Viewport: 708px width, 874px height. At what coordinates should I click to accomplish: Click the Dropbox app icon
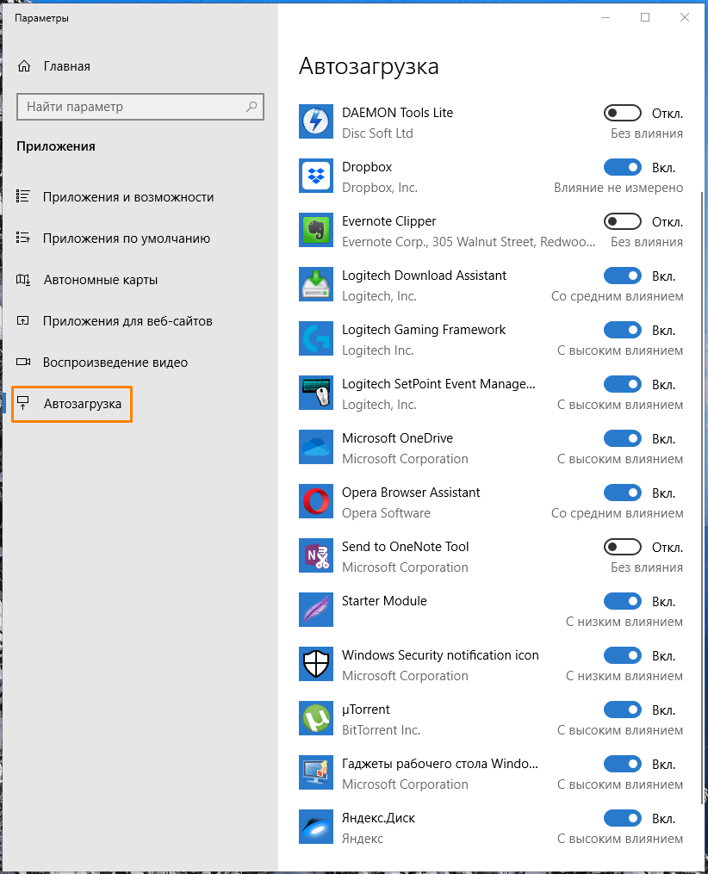pyautogui.click(x=315, y=177)
